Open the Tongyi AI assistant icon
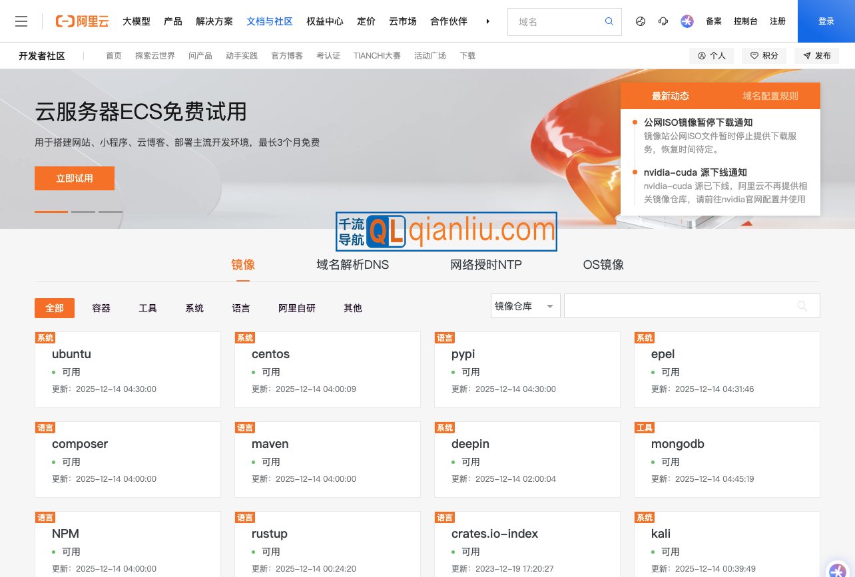855x577 pixels. coord(687,21)
